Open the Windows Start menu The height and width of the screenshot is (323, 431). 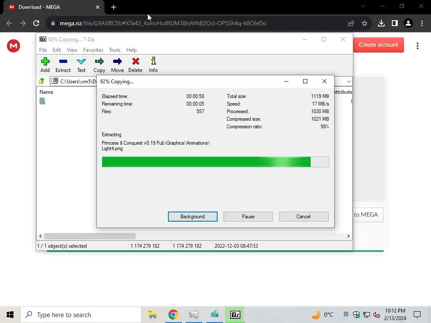point(10,315)
